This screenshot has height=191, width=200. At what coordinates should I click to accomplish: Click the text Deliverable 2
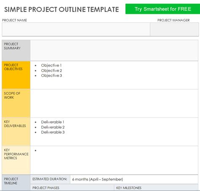pyautogui.click(x=53, y=127)
